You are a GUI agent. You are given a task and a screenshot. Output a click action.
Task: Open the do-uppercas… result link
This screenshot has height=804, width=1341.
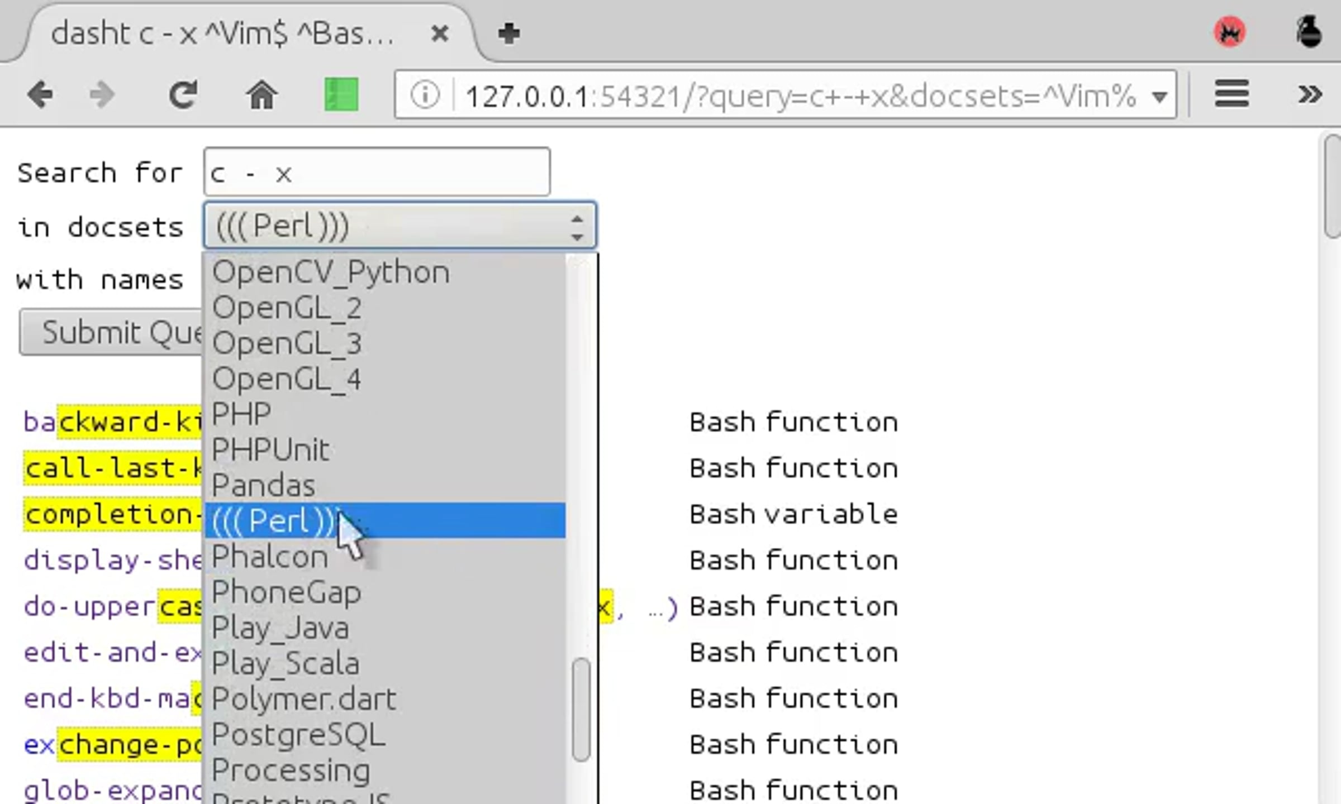[113, 607]
